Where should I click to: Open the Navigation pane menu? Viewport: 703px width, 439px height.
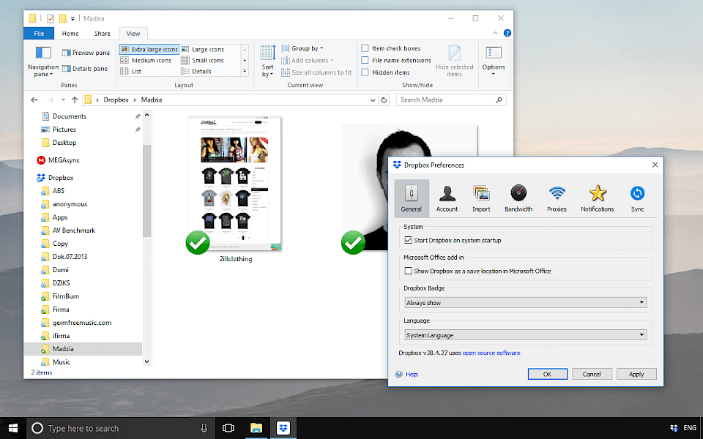[x=43, y=61]
